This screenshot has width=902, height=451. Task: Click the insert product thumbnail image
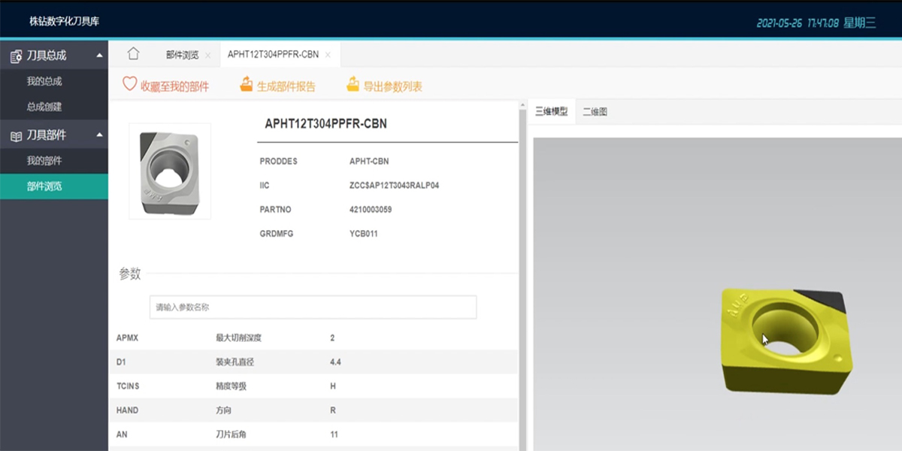[170, 171]
